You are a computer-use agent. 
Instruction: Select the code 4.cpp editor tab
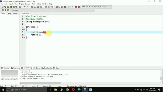25,13
